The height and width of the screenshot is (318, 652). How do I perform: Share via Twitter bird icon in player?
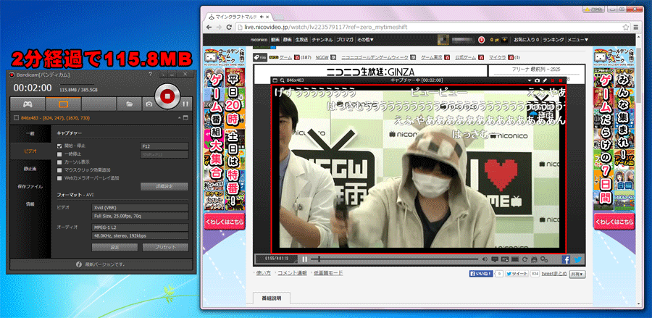click(x=578, y=259)
